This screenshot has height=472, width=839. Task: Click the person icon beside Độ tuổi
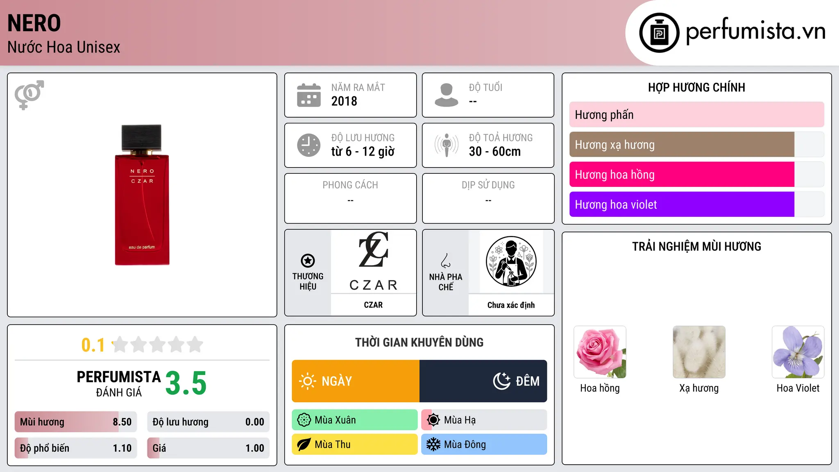click(447, 95)
